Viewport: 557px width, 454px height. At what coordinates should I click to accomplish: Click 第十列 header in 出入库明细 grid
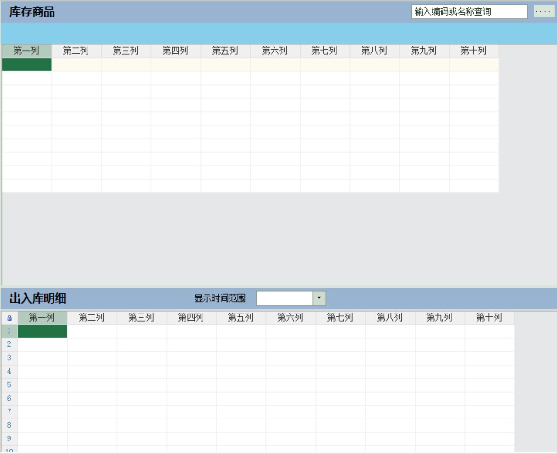point(489,318)
